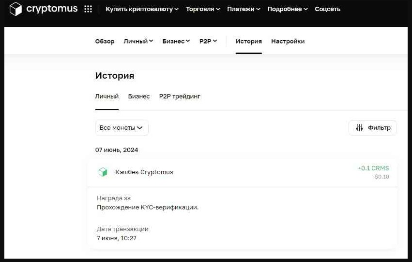Click the Cryptomus cube logo icon

15,9
